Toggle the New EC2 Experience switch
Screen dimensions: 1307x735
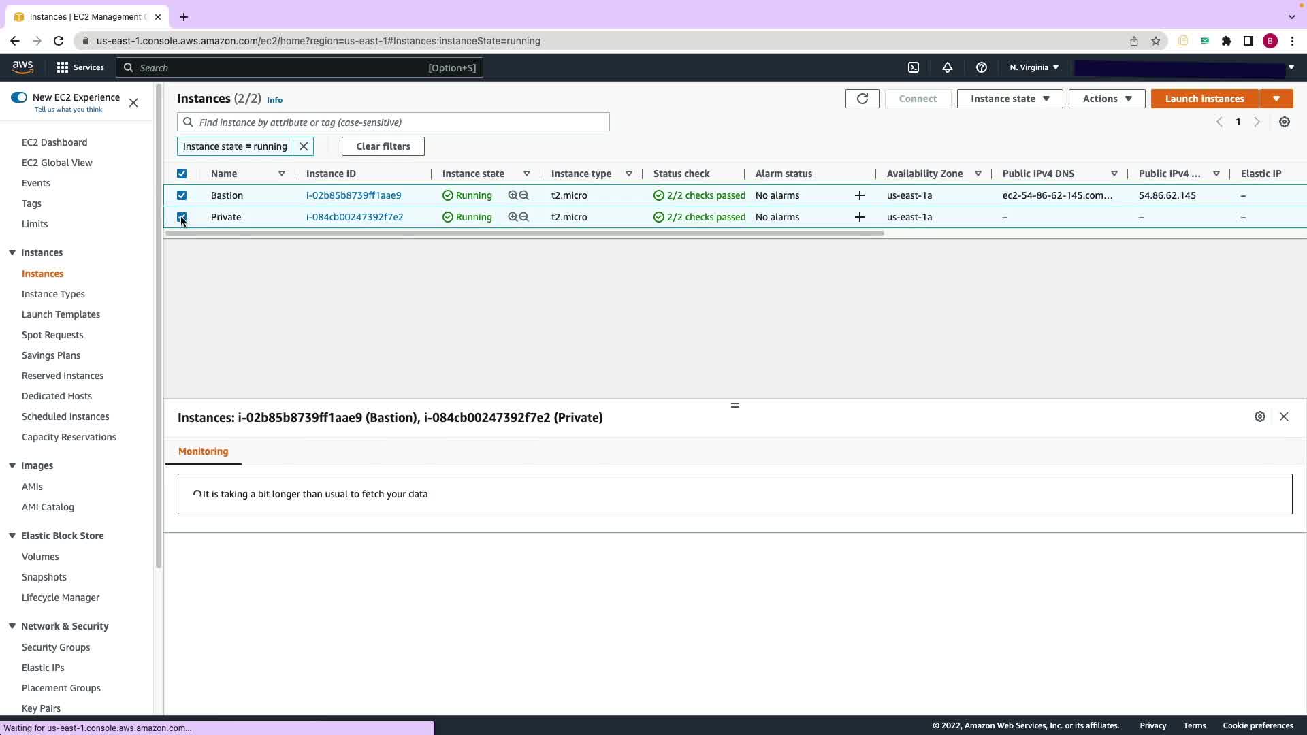click(x=19, y=97)
